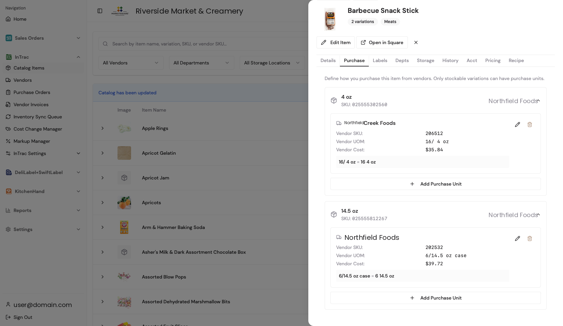Click the sidebar toggle panel icon
The height and width of the screenshot is (326, 563).
(100, 11)
